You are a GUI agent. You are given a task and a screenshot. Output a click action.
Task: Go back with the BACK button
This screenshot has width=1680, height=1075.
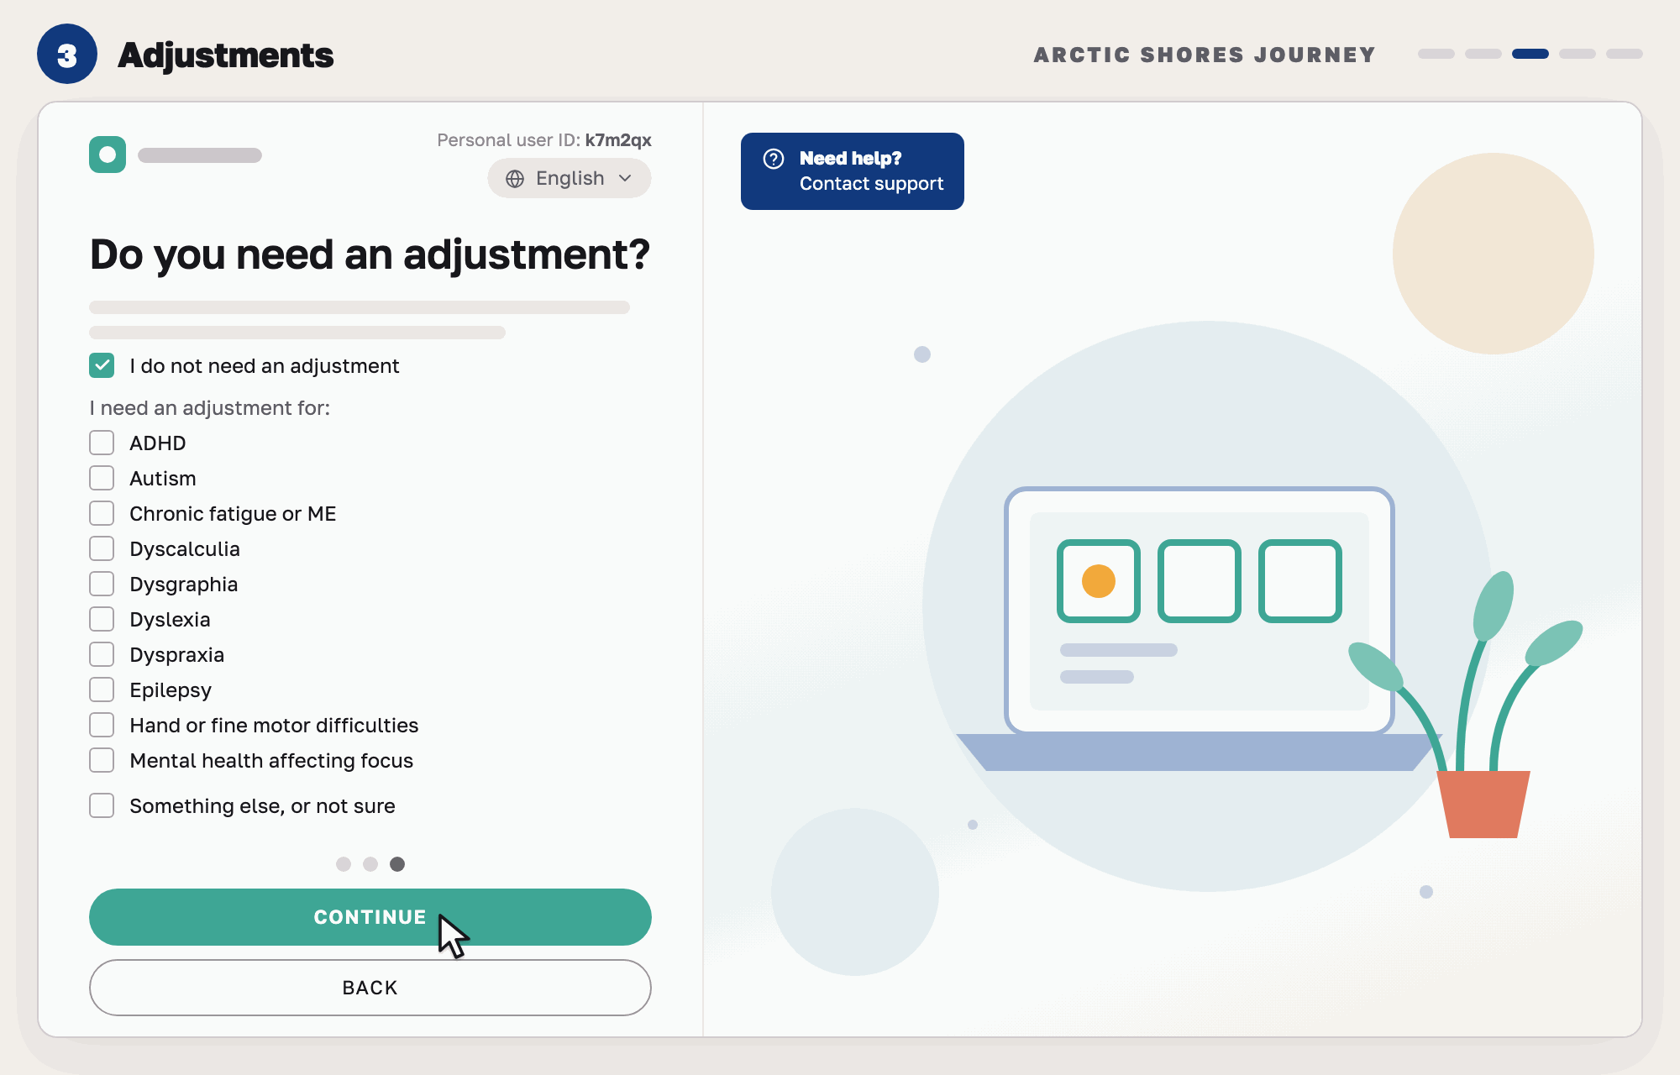370,988
